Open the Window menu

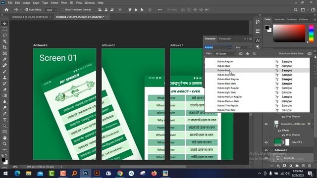(90, 3)
